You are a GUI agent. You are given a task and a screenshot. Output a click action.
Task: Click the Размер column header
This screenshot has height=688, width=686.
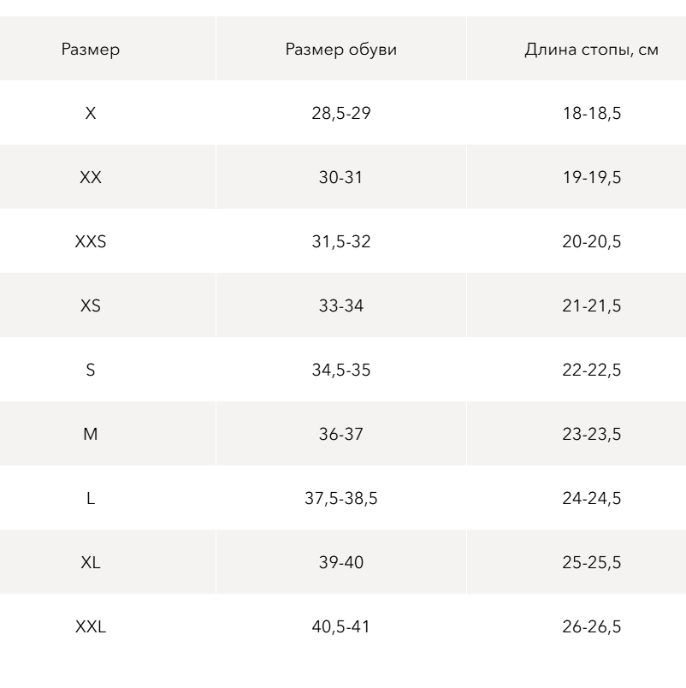tap(91, 50)
